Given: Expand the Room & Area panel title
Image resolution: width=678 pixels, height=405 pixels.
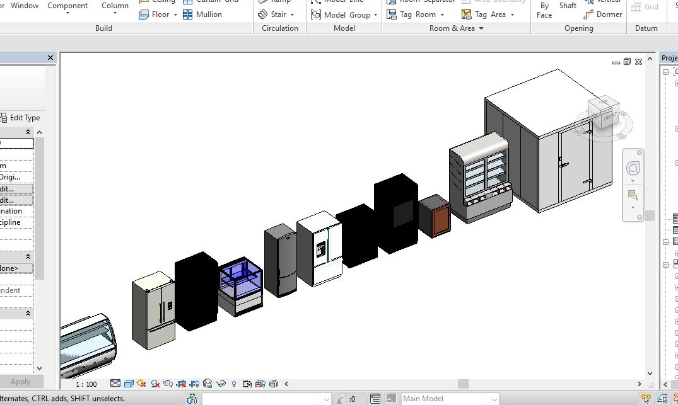Looking at the screenshot, I should pos(456,28).
